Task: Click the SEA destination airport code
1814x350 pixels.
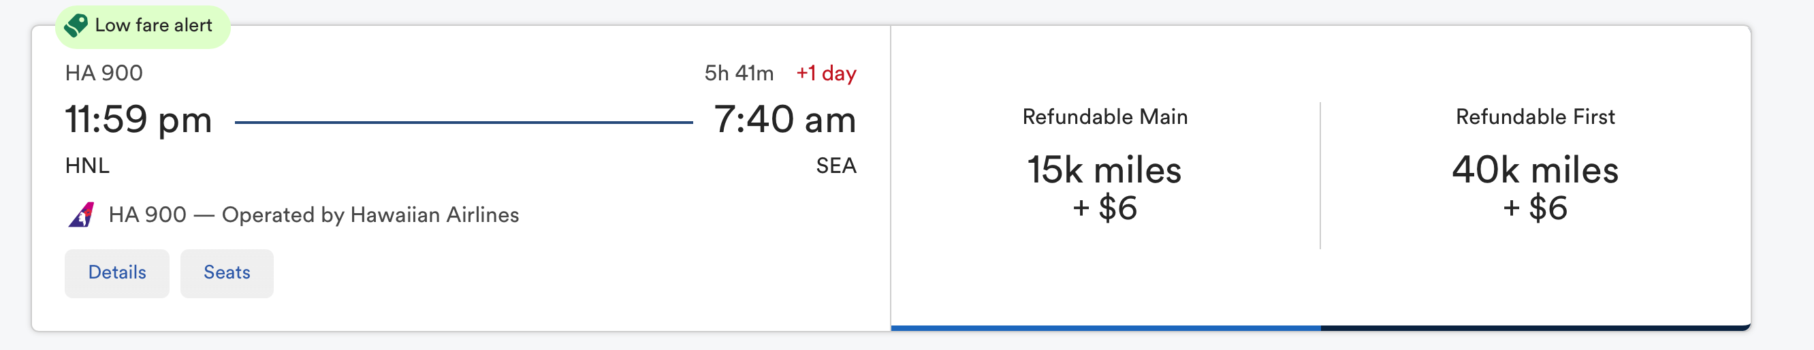Action: pos(836,166)
